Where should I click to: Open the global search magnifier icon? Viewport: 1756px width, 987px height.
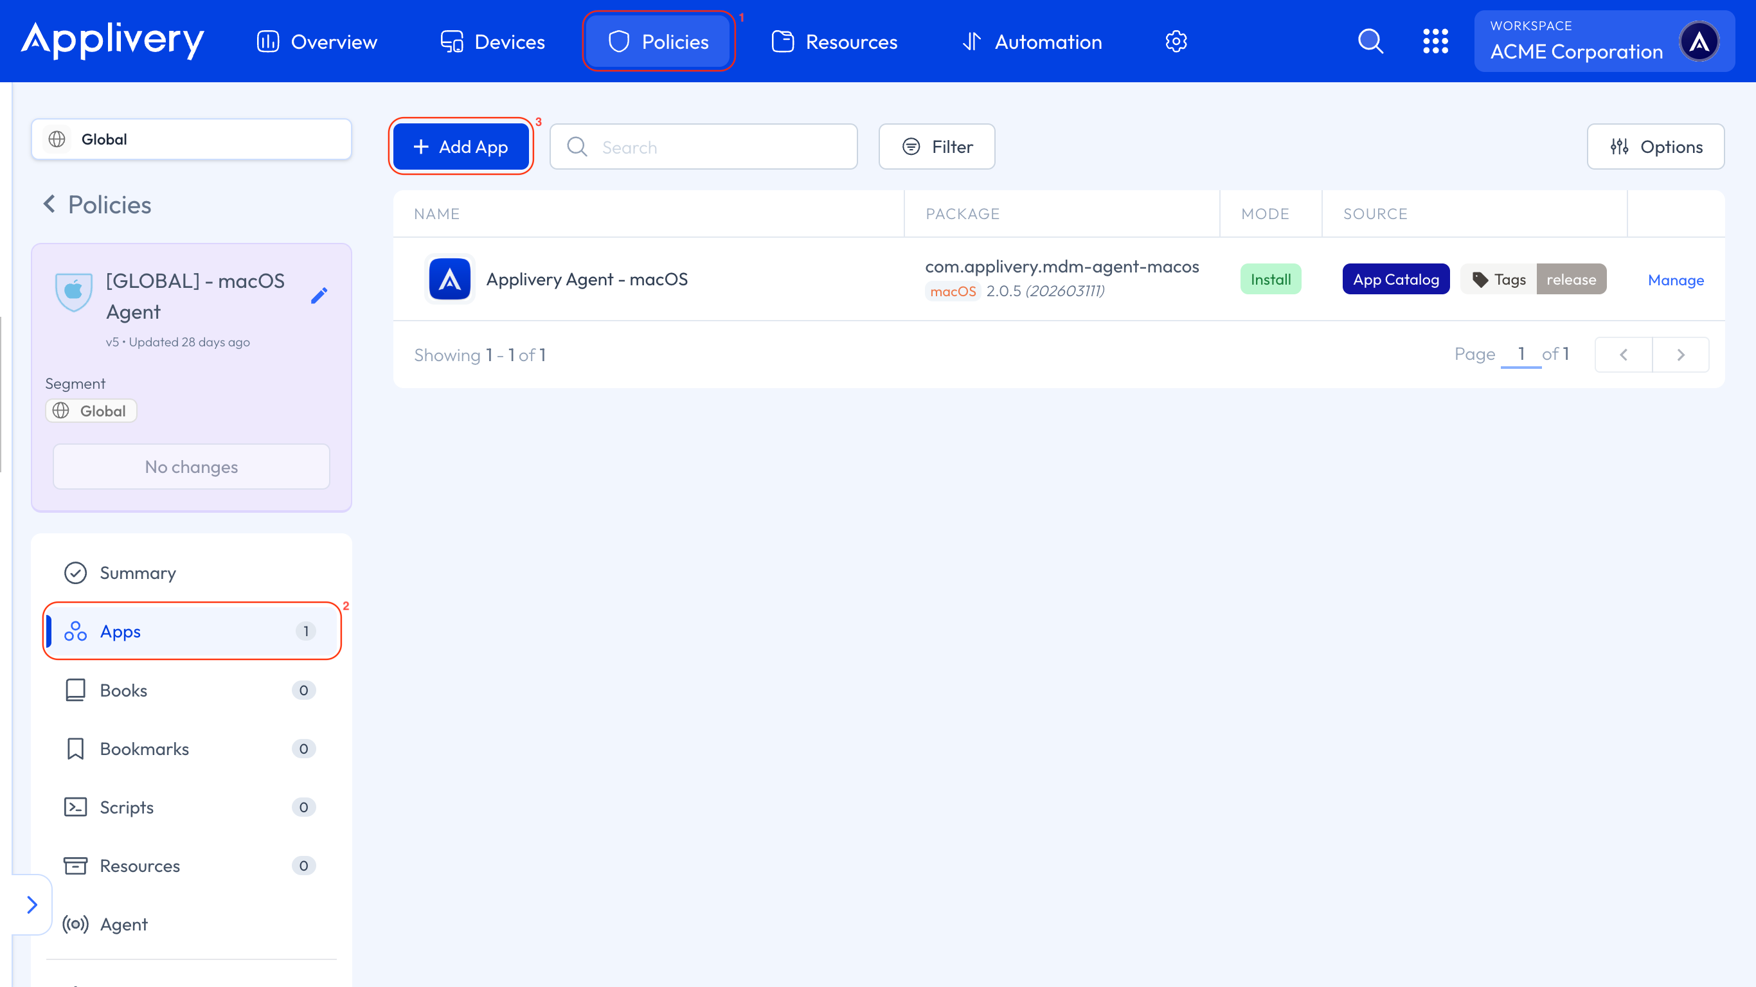(x=1370, y=42)
